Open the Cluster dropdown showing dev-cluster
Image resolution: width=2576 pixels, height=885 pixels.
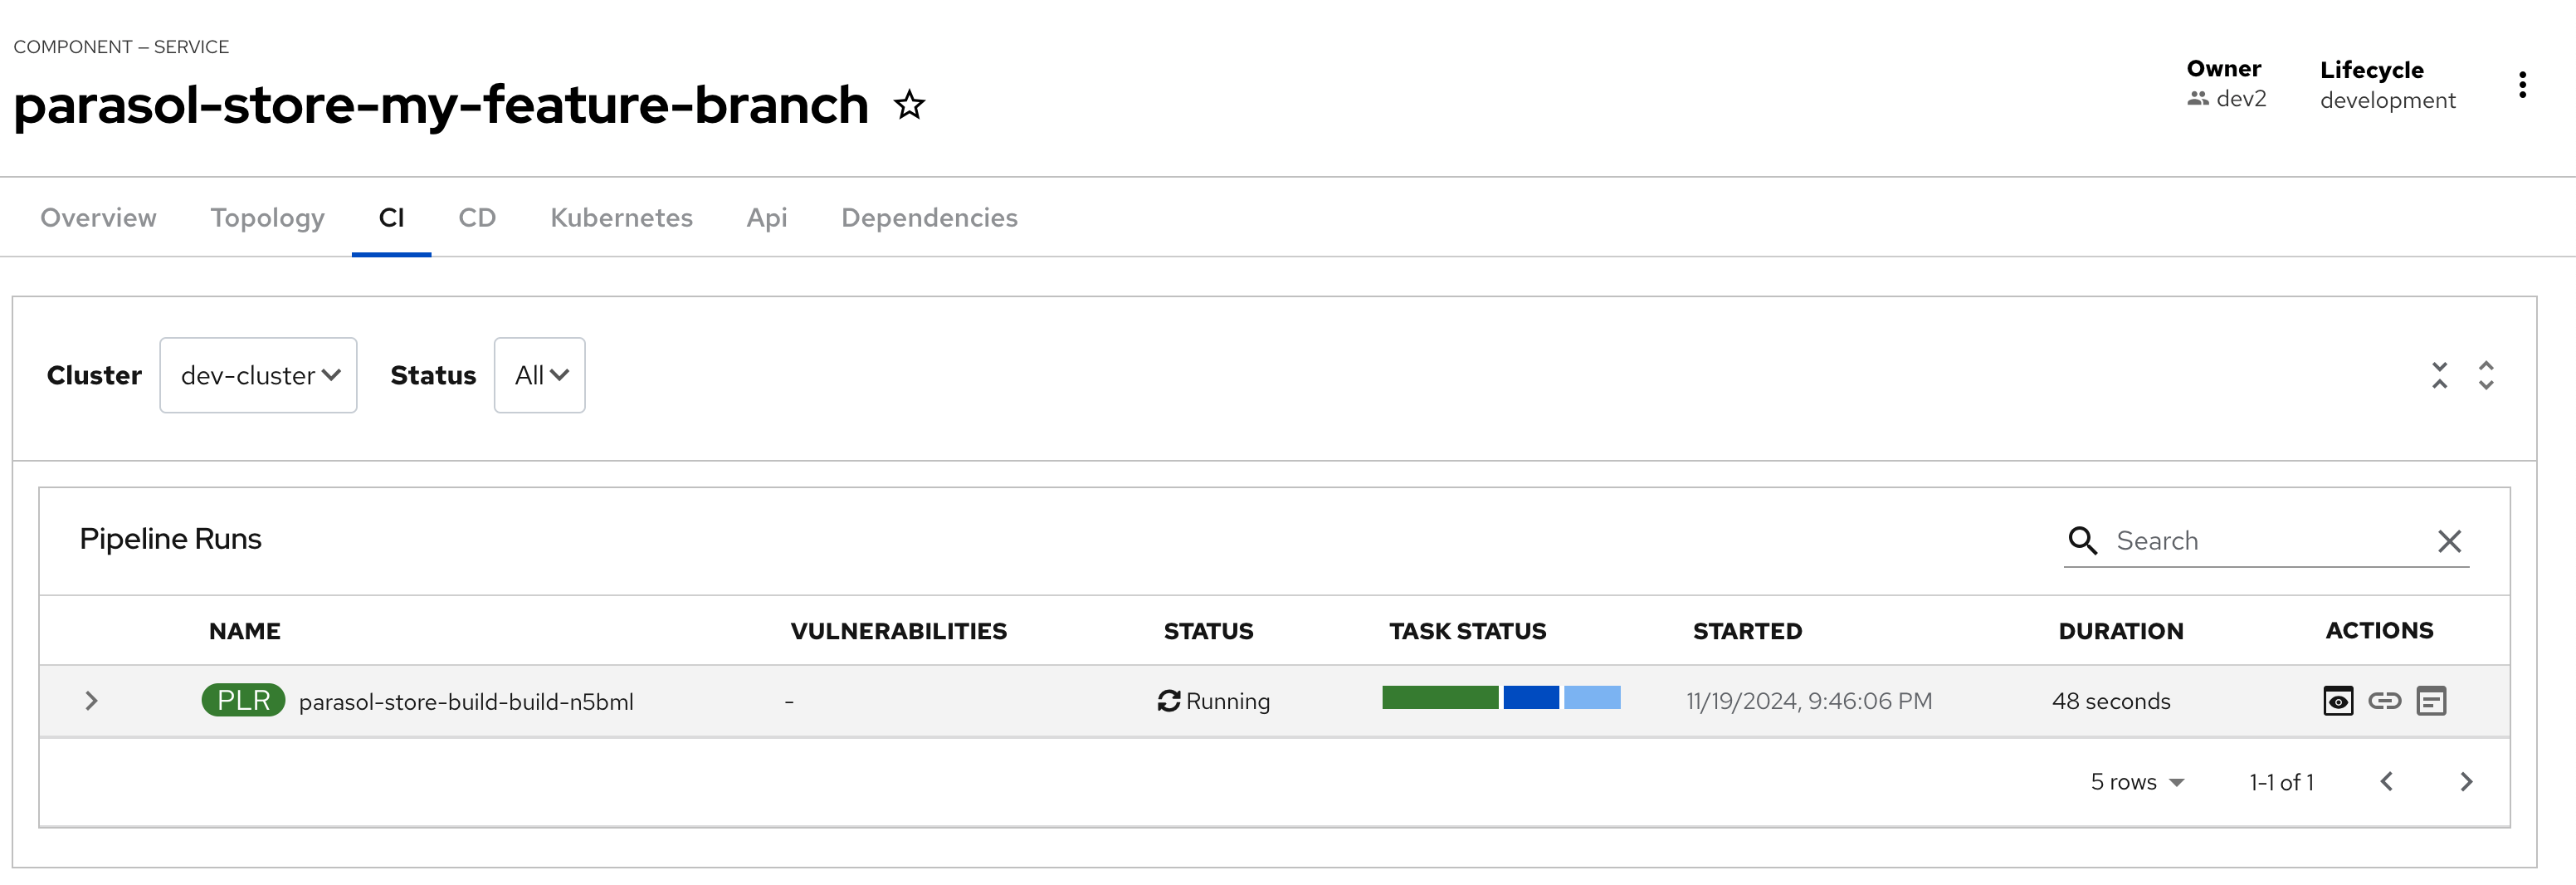258,375
